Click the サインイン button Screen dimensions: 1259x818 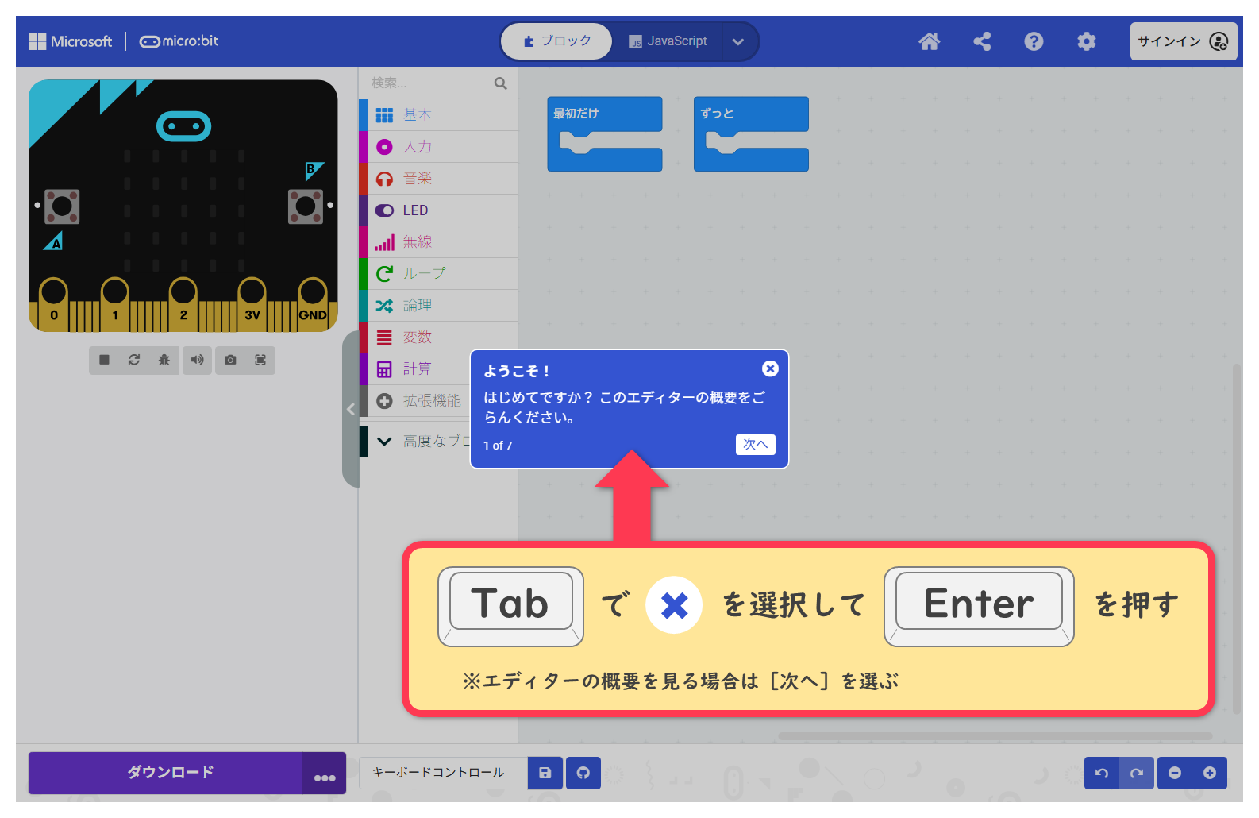tap(1183, 41)
